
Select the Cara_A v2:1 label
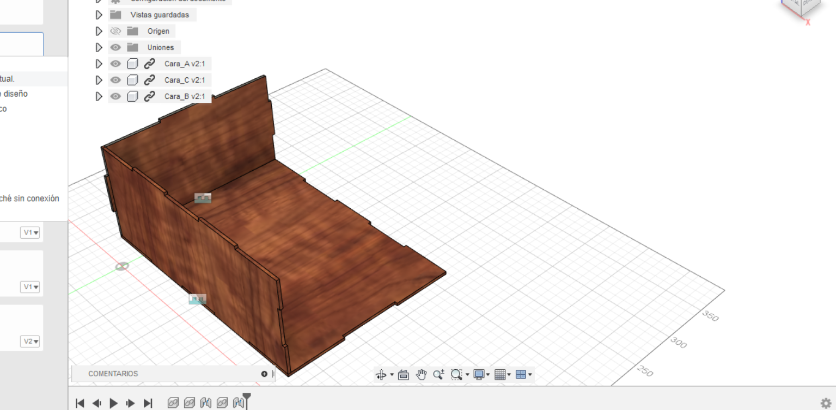[185, 64]
